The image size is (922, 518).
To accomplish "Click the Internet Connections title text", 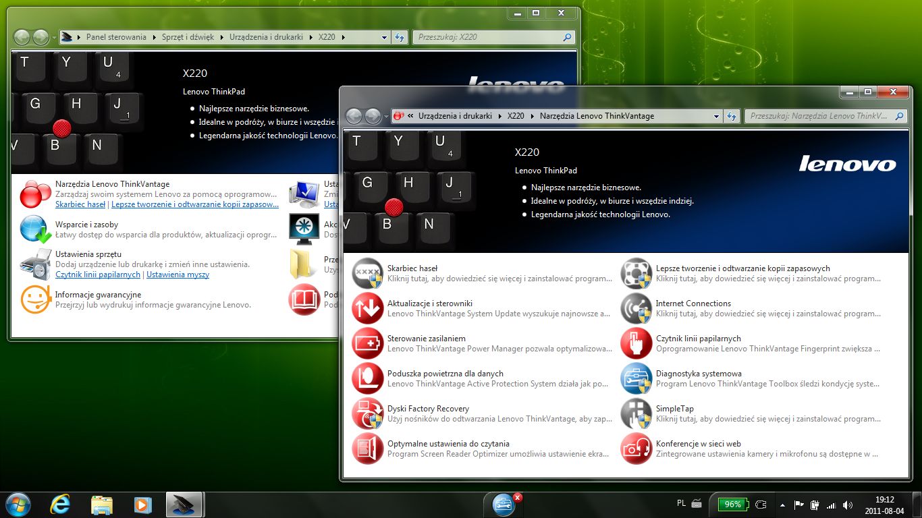I will [x=693, y=304].
